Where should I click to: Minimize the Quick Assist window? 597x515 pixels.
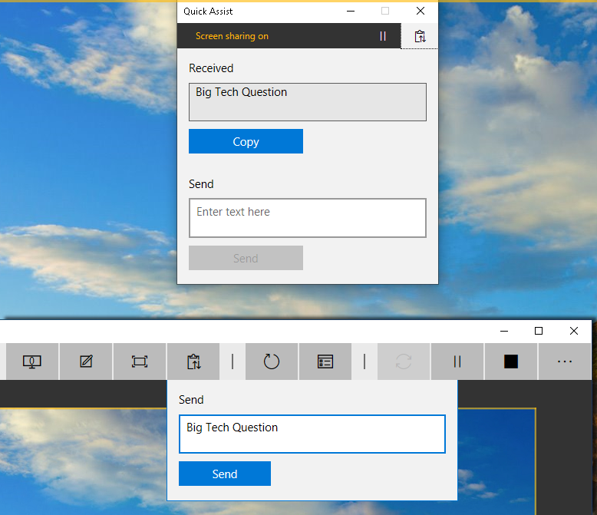[x=351, y=12]
